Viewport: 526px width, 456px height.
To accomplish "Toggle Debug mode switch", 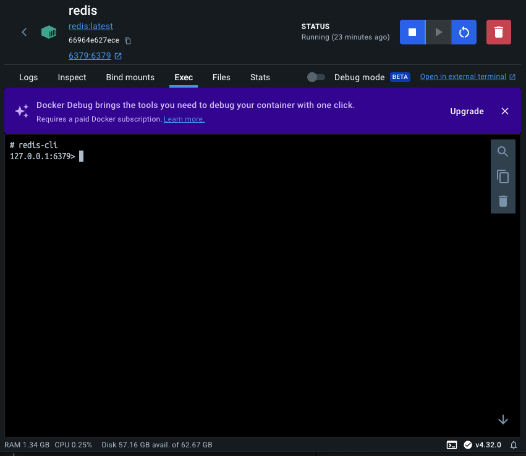I will tap(316, 77).
